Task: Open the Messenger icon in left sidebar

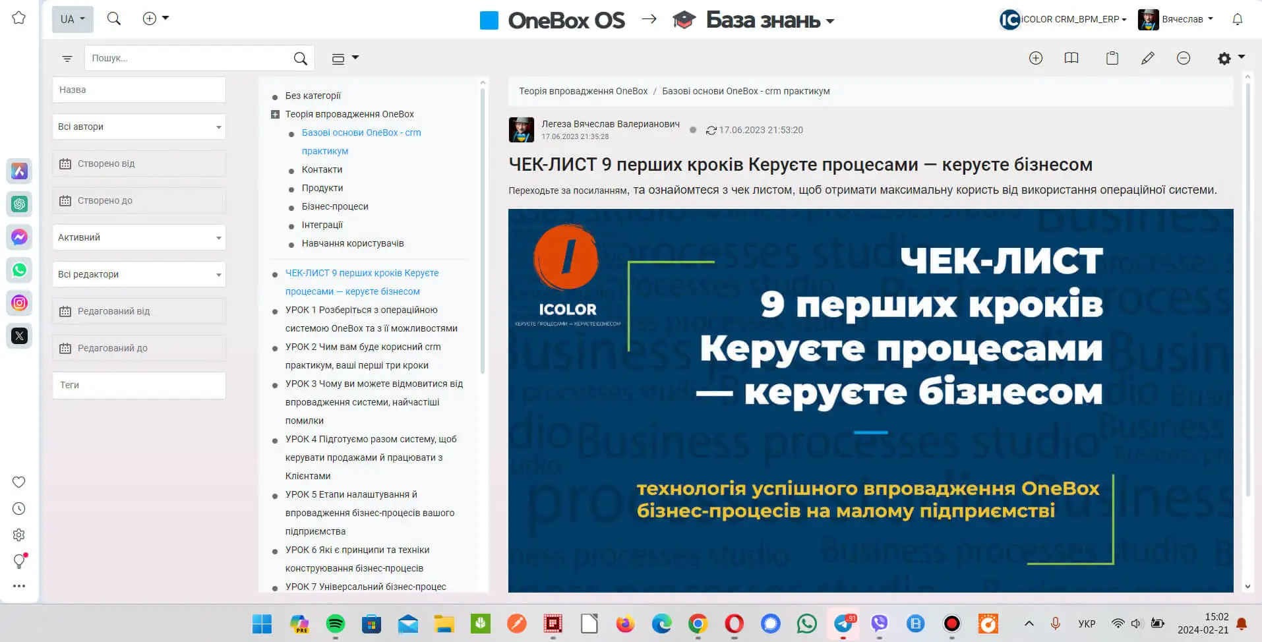Action: point(19,237)
